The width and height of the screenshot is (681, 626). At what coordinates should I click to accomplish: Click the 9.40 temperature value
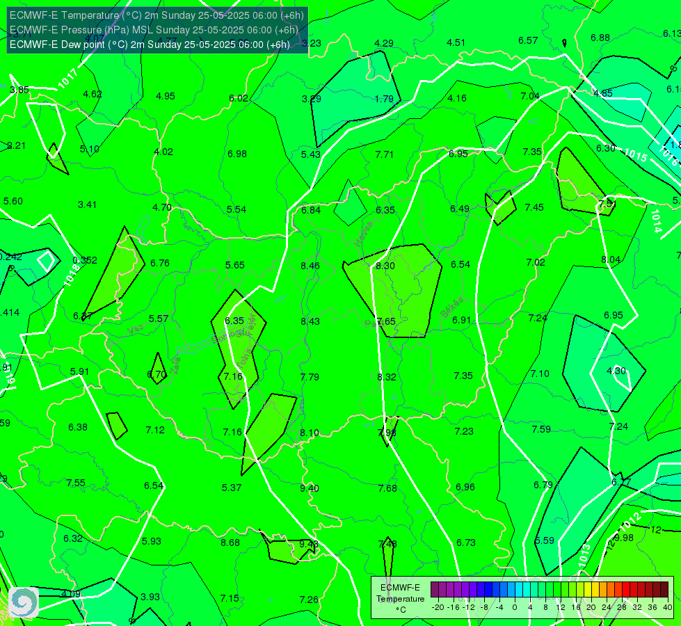coord(310,488)
